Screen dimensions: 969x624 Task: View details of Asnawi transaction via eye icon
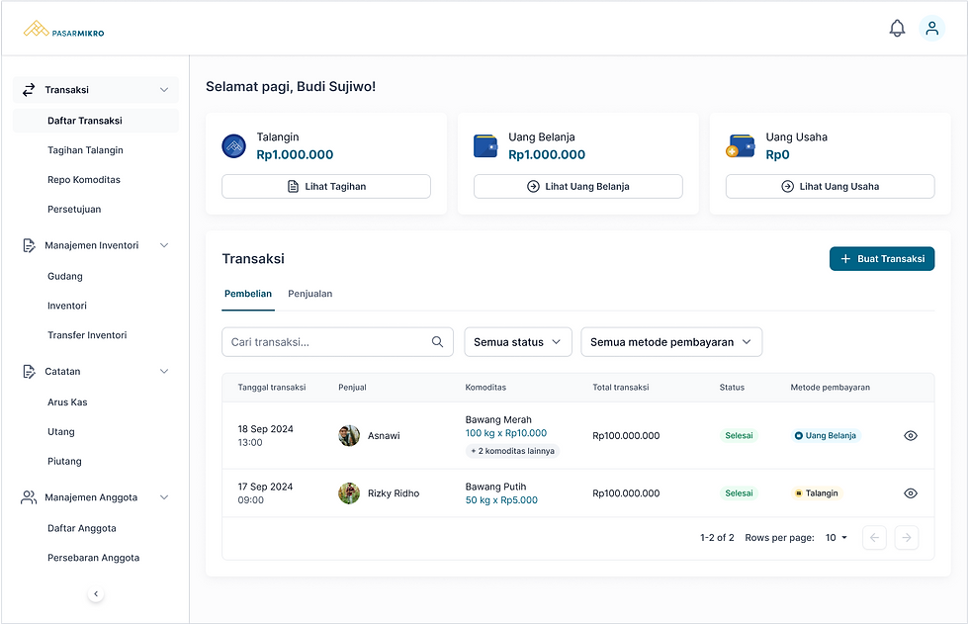click(x=911, y=435)
